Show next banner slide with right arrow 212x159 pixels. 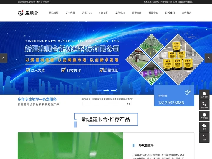[208, 58]
